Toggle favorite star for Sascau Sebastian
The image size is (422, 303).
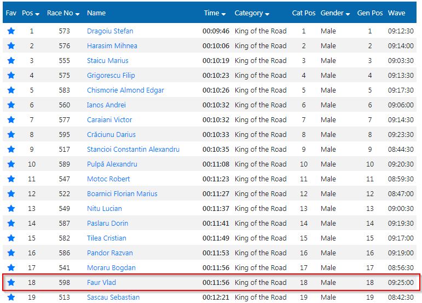[11, 298]
